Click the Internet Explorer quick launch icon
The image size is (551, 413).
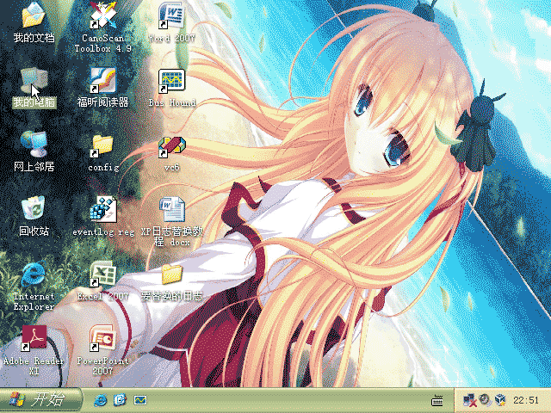pos(102,400)
